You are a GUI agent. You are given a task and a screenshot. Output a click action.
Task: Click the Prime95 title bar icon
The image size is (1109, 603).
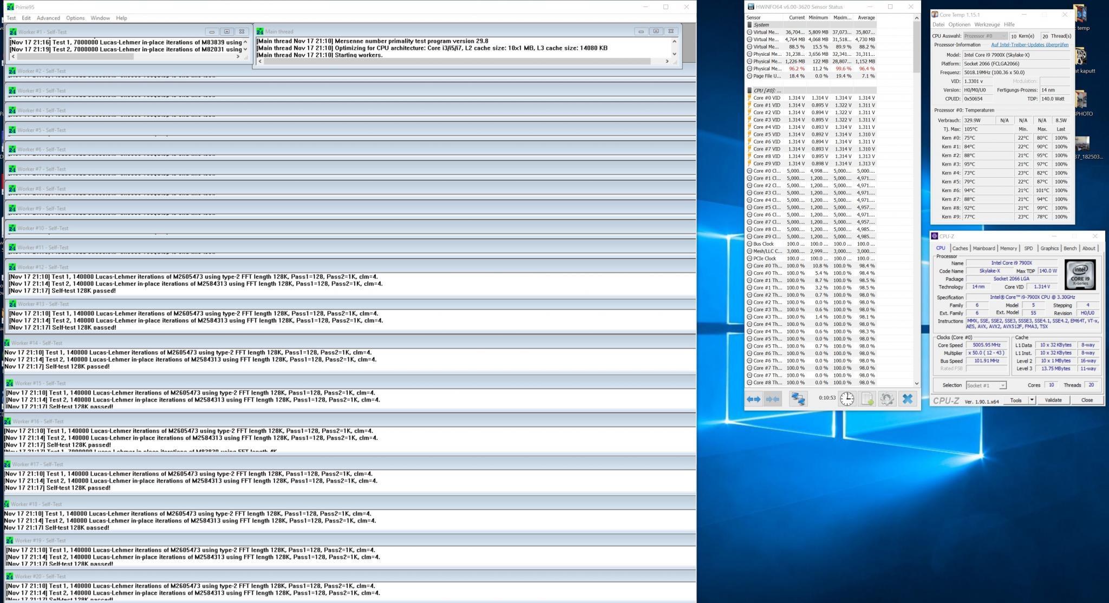[x=10, y=7]
